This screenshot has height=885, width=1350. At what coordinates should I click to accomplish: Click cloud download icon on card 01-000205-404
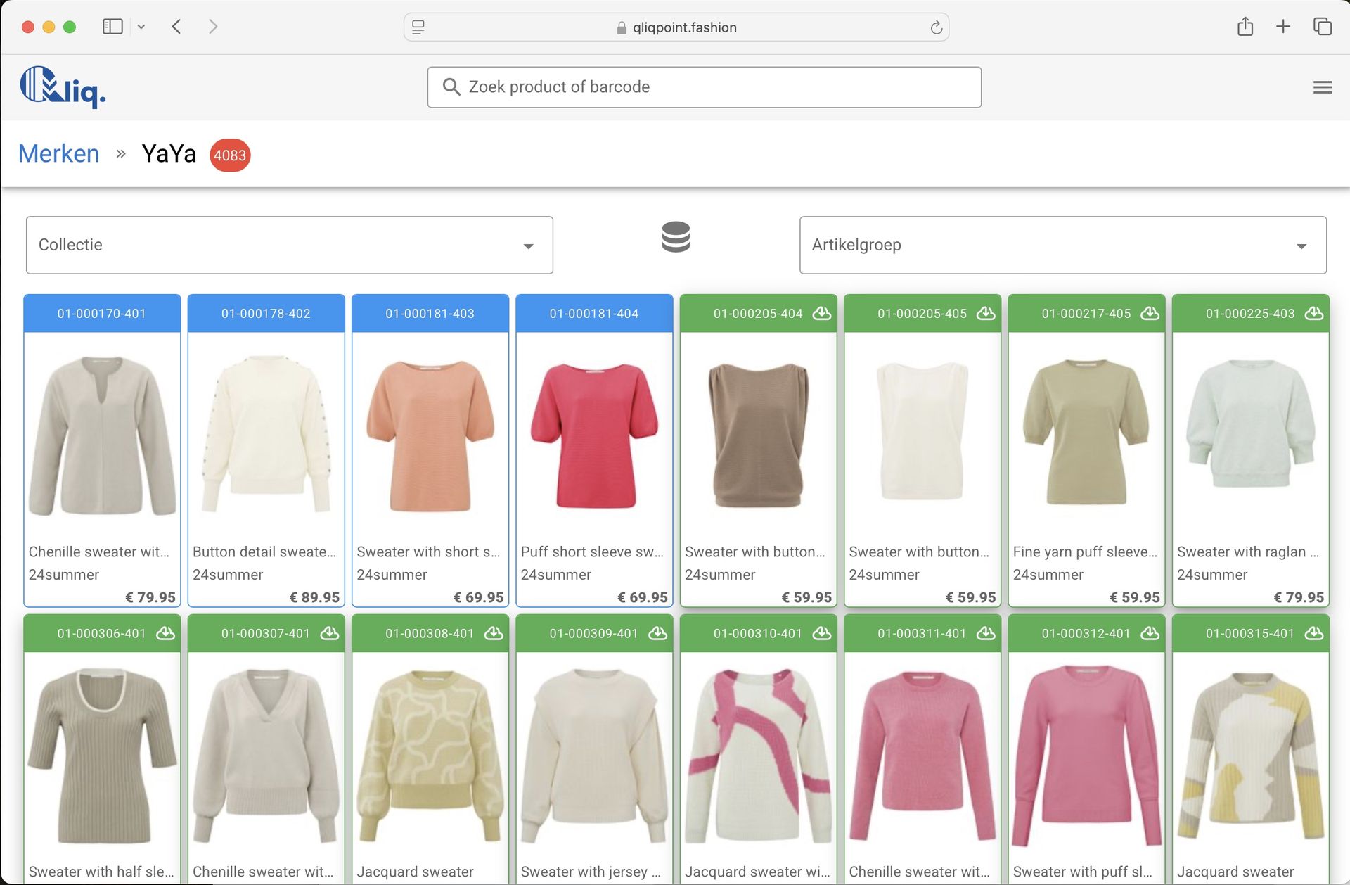pos(821,313)
